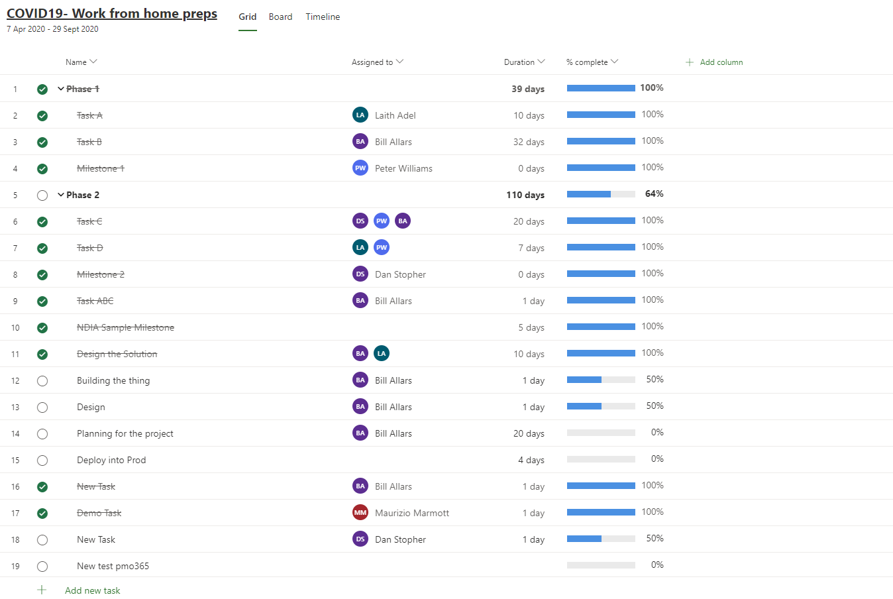Screen dimensions: 893x599
Task: Click the MM avatar on Demo Task
Action: pyautogui.click(x=360, y=512)
